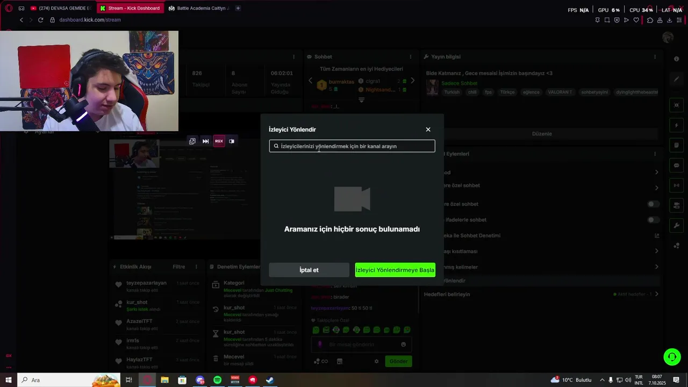
Task: Open the Battle Academia Caitlyn tab
Action: click(198, 8)
